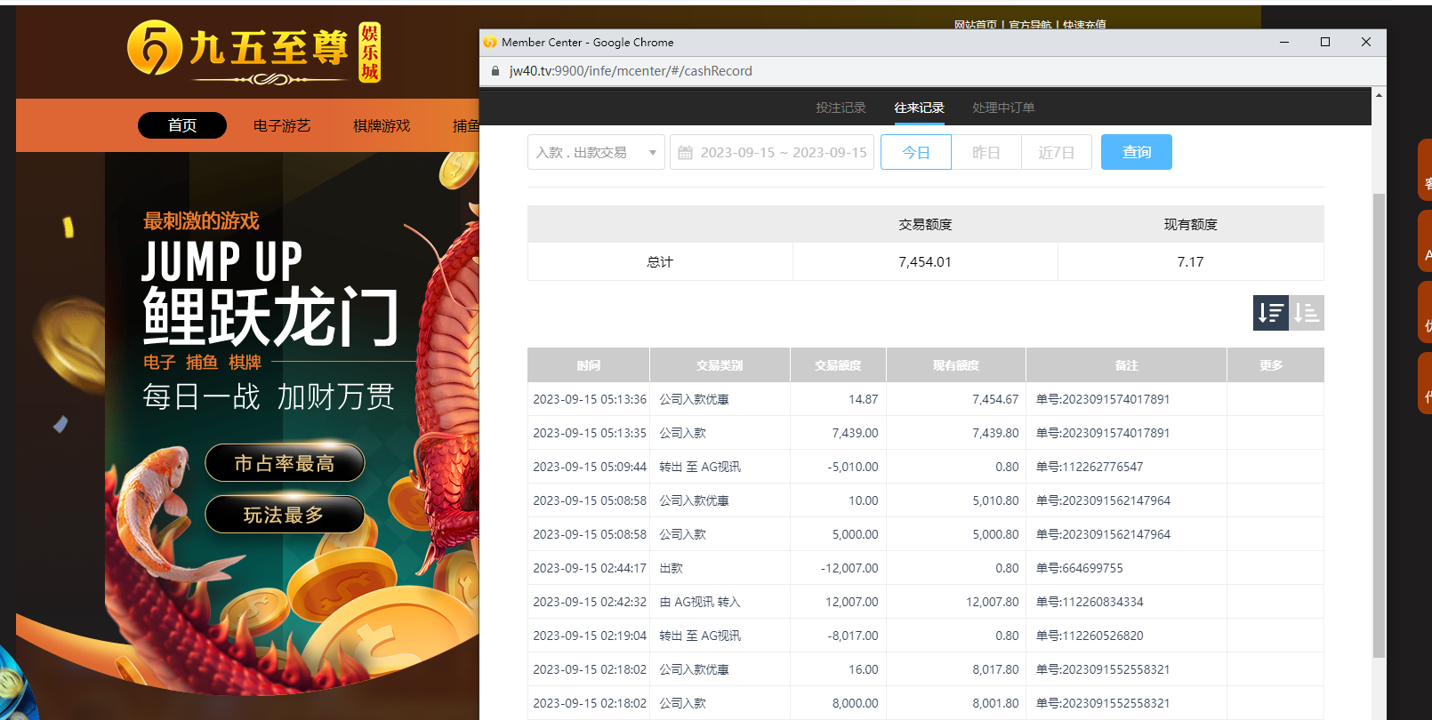Click the blue 查询 search button

pyautogui.click(x=1136, y=152)
